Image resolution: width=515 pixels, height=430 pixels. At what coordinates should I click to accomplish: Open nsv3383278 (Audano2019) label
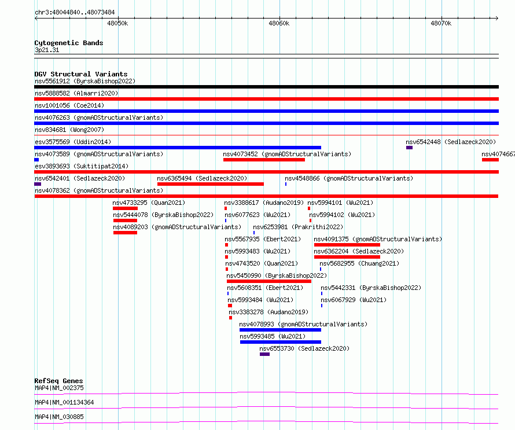(x=268, y=312)
